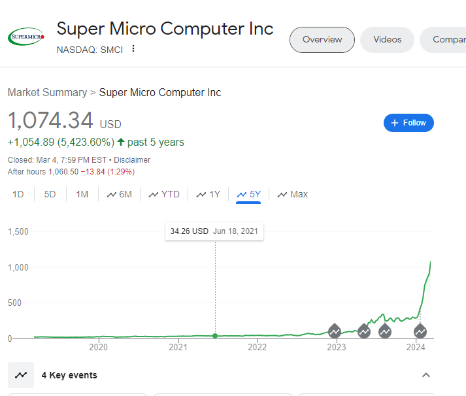466x396 pixels.
Task: Click the key event marker nearest 2024
Action: (420, 331)
